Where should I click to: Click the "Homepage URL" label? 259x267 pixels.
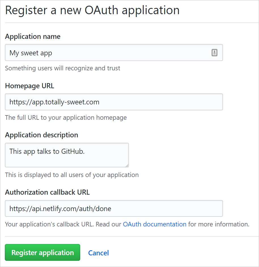point(29,86)
